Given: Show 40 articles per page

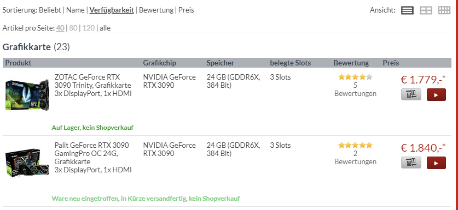Looking at the screenshot, I should tap(60, 28).
